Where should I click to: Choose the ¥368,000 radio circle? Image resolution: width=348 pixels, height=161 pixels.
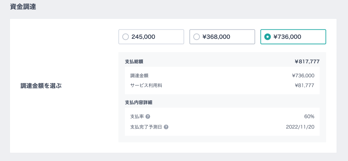197,37
